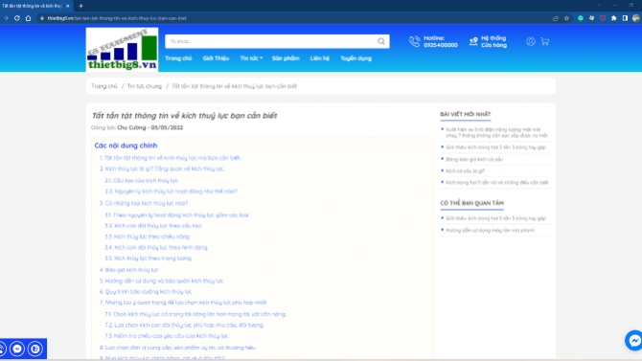The width and height of the screenshot is (642, 361).
Task: View site info lock icon
Action: (42, 18)
